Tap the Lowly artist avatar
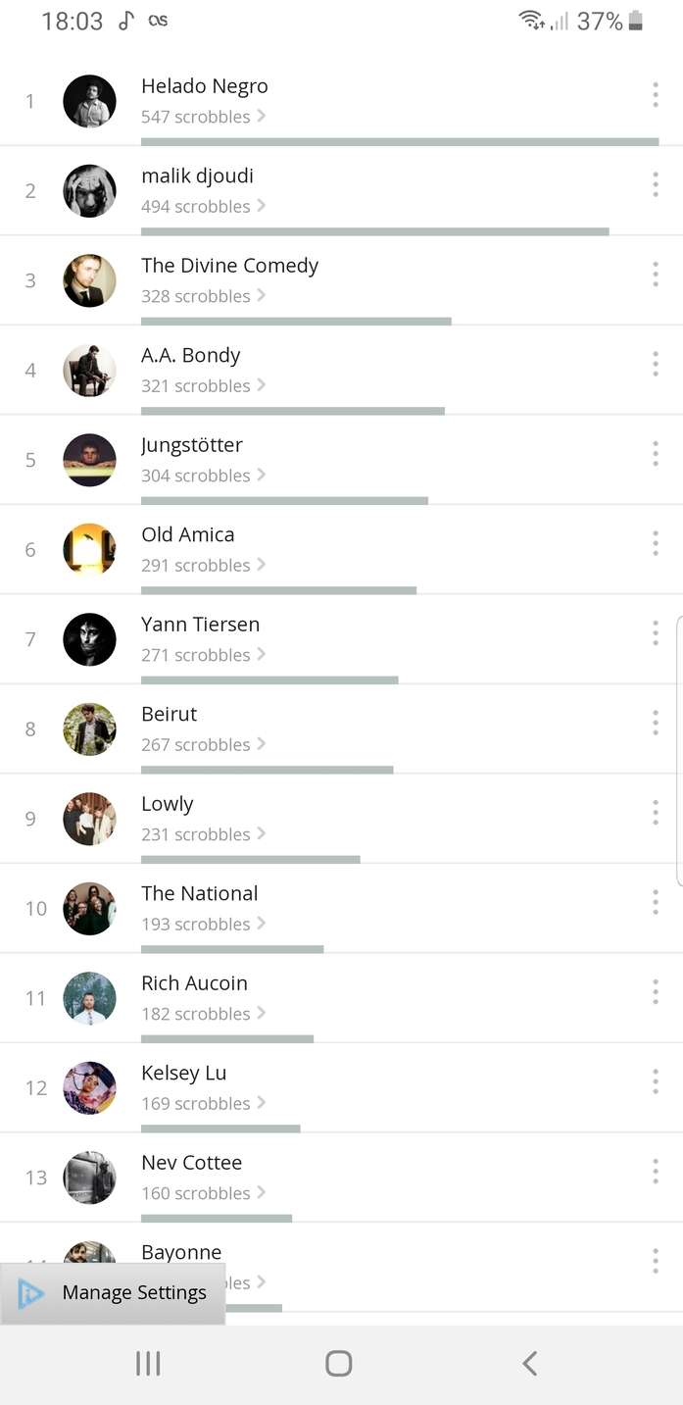The height and width of the screenshot is (1405, 683). pos(89,819)
